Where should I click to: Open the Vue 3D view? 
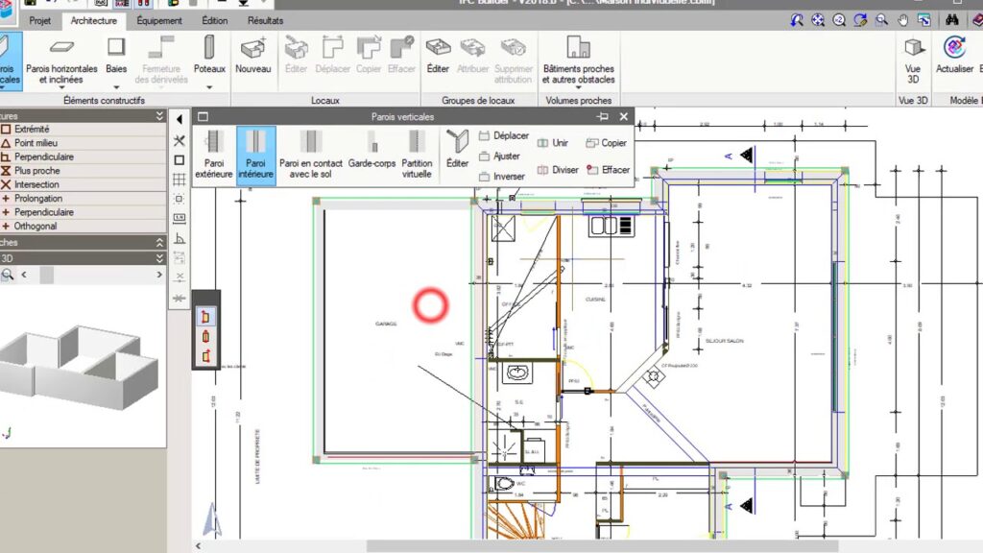click(x=913, y=60)
